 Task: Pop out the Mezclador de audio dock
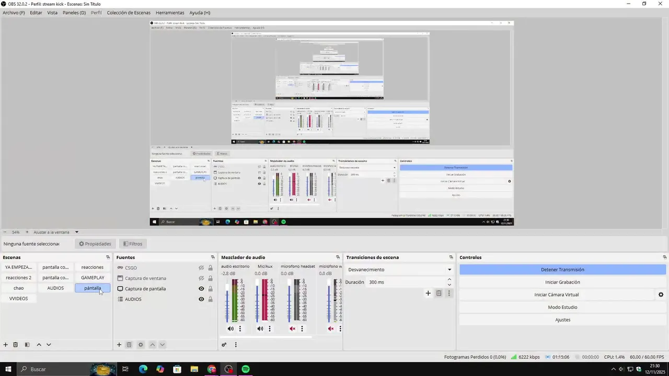pos(338,257)
